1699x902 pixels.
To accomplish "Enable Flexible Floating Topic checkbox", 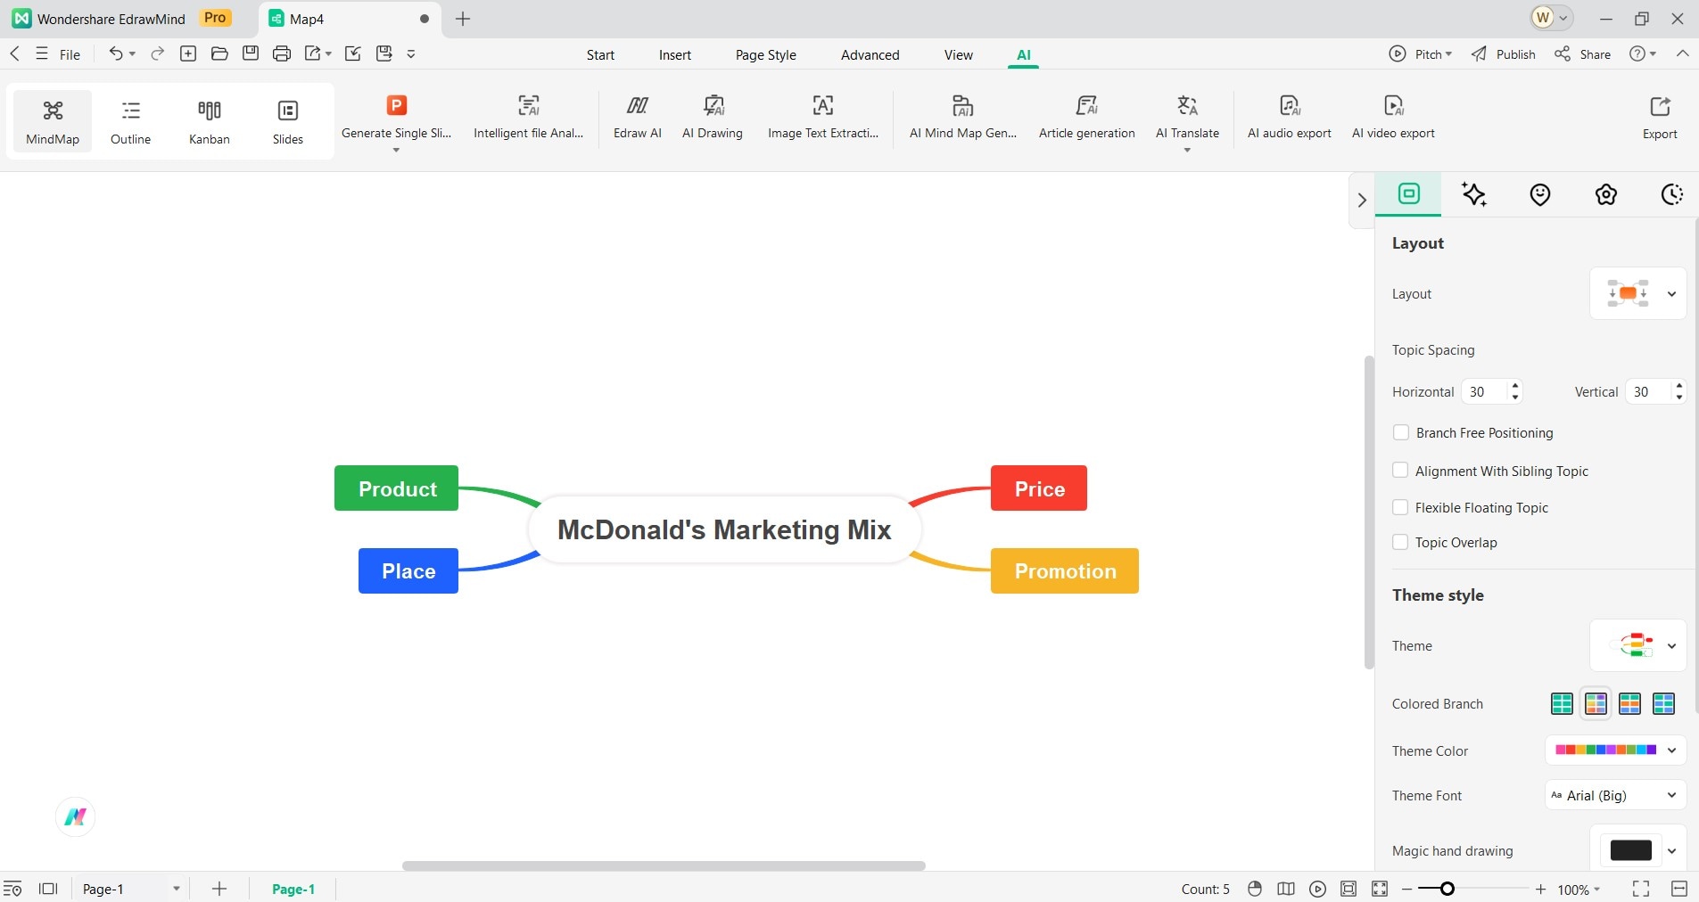I will [1400, 507].
